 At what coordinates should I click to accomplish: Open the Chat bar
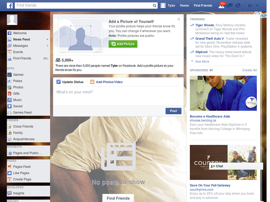coord(236,166)
